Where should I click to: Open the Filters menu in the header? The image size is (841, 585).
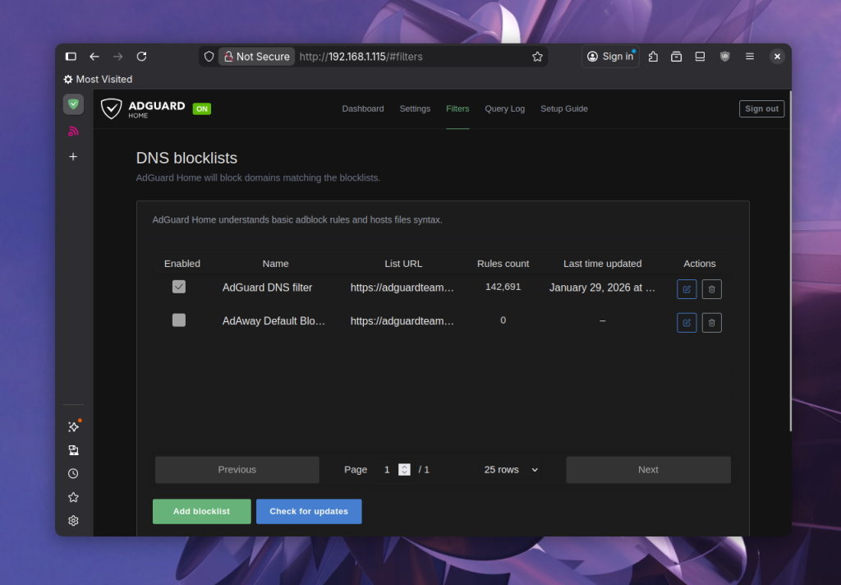coord(457,108)
